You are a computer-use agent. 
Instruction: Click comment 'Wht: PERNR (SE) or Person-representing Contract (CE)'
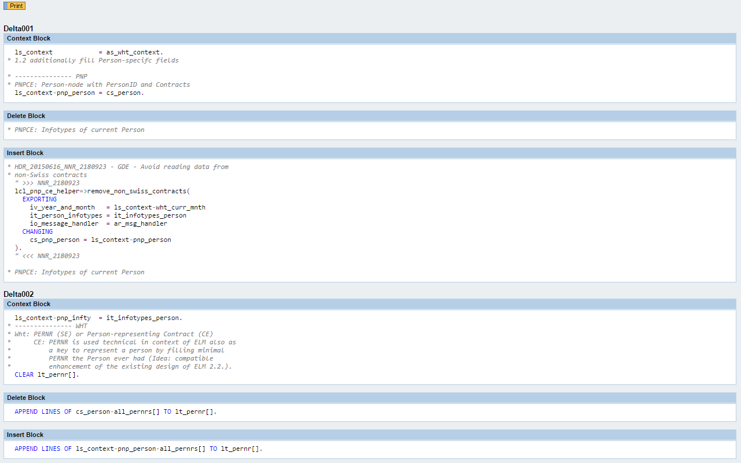point(110,334)
